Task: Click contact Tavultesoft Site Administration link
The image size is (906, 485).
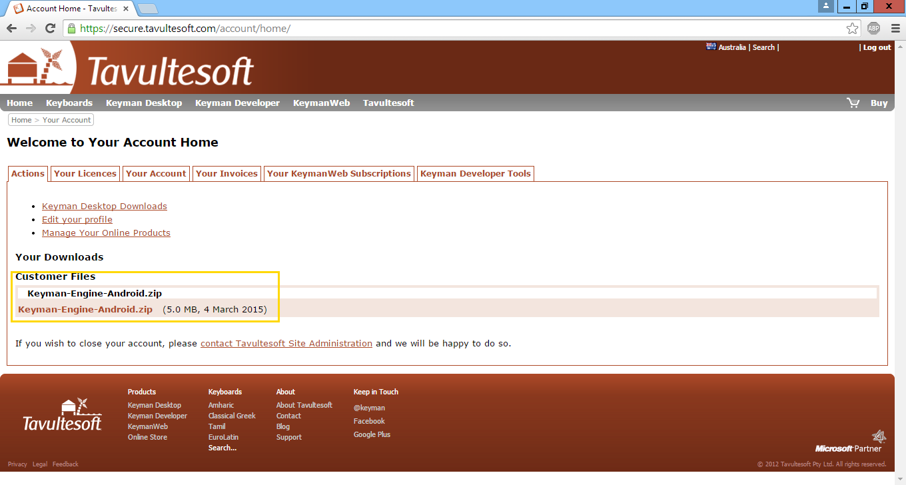Action: click(x=286, y=343)
